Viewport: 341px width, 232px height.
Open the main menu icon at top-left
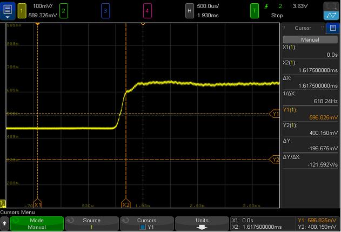[8, 11]
